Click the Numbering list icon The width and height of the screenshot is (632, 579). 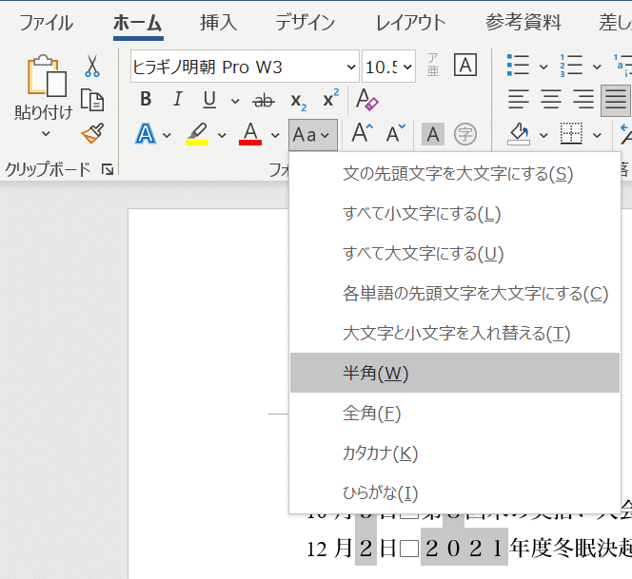(571, 66)
